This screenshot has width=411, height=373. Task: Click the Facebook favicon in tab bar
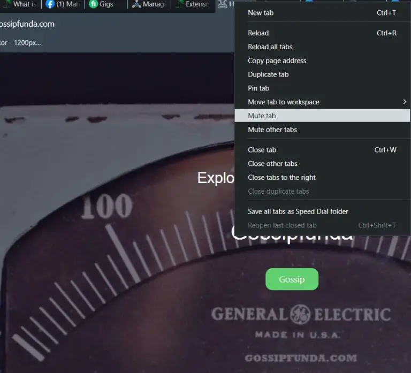point(50,4)
